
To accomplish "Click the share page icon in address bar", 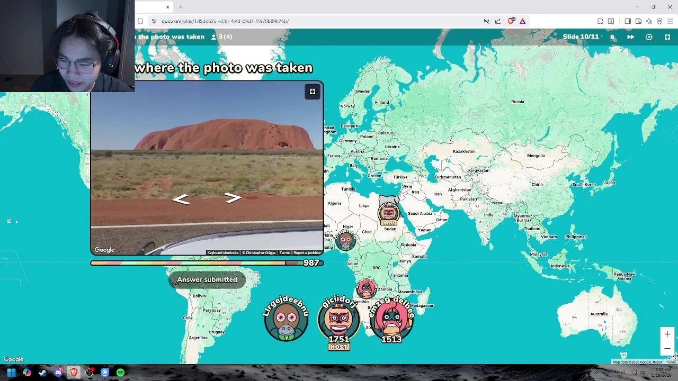I will (498, 21).
